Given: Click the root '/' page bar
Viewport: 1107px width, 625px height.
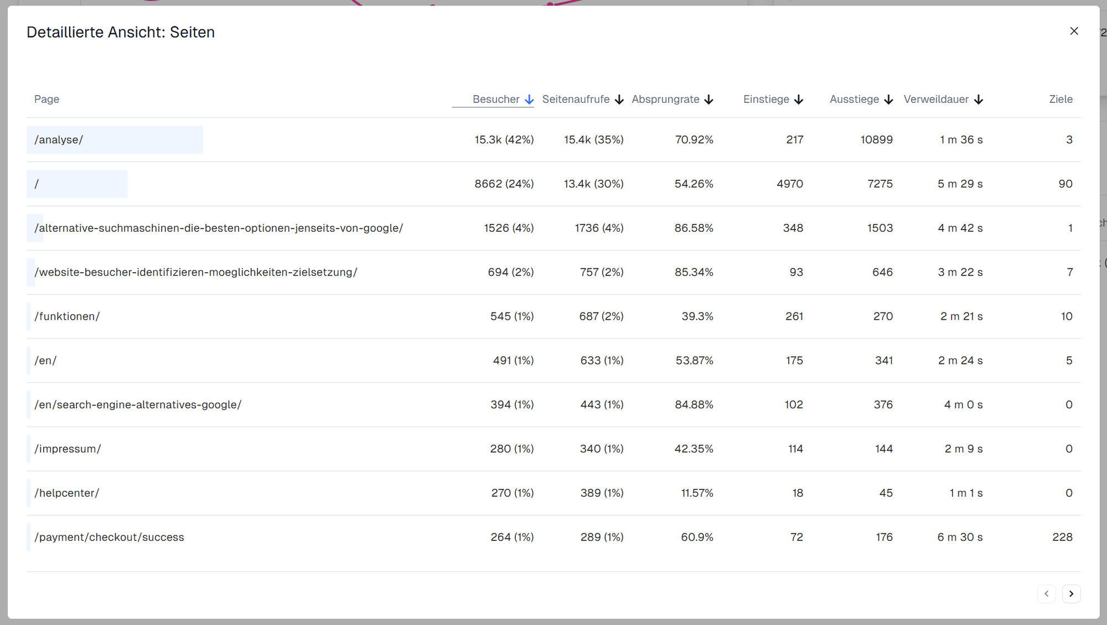Looking at the screenshot, I should pos(76,184).
